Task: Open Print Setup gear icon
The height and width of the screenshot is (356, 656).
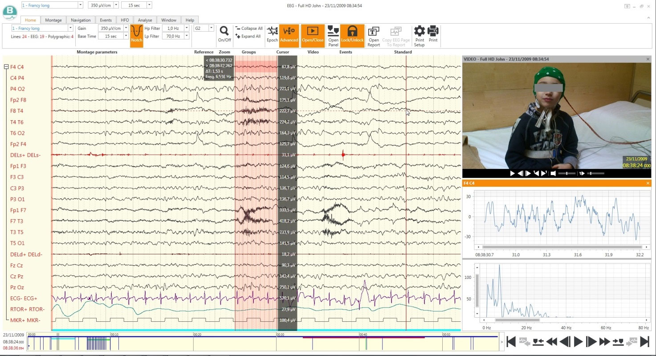Action: pyautogui.click(x=420, y=36)
